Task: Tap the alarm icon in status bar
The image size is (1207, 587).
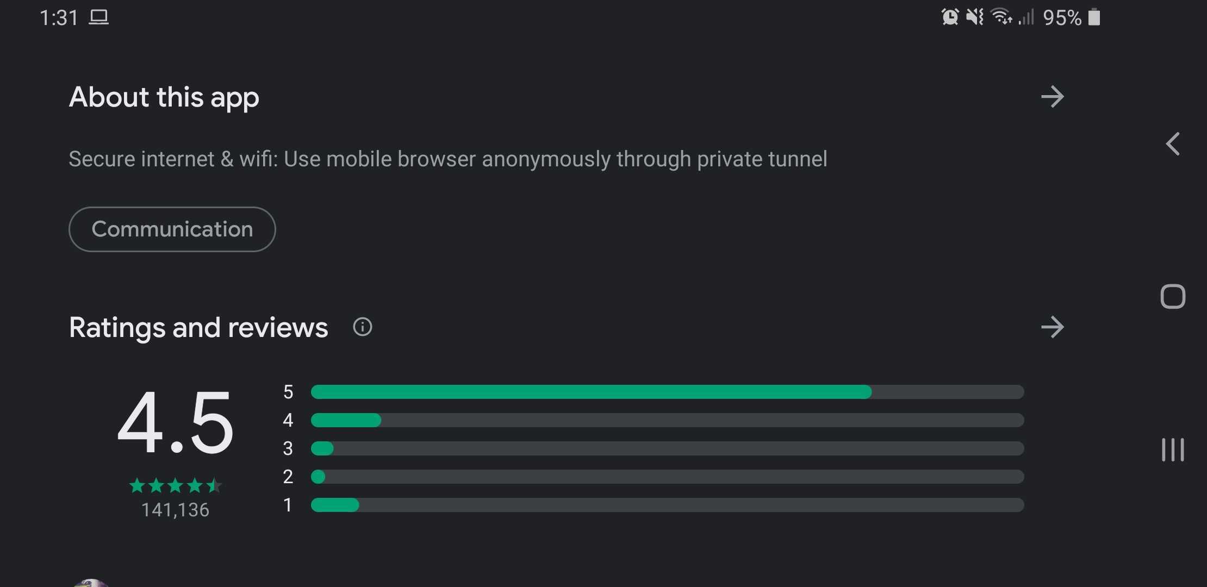Action: [x=950, y=17]
